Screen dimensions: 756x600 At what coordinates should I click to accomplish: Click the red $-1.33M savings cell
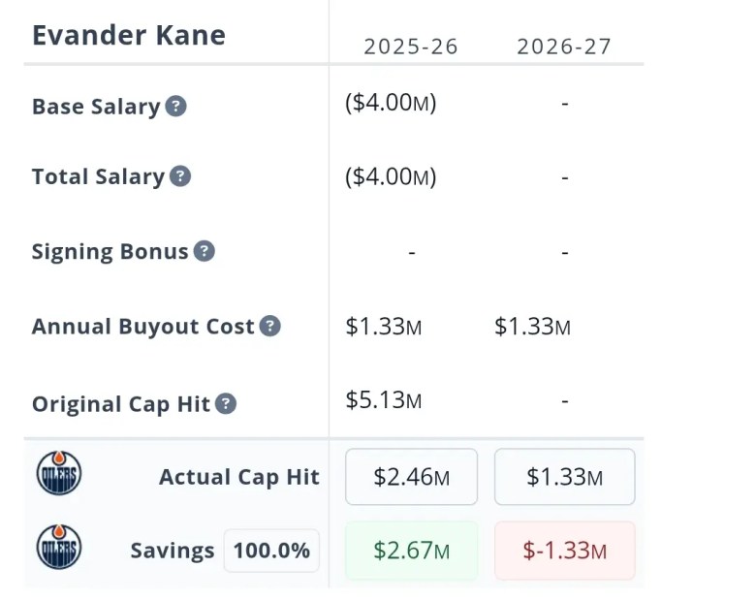point(564,551)
